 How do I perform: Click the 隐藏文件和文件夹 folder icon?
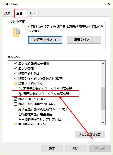(15, 84)
